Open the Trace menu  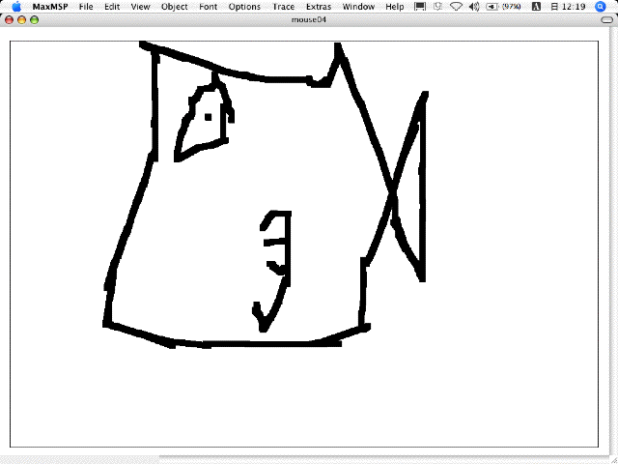coord(283,7)
